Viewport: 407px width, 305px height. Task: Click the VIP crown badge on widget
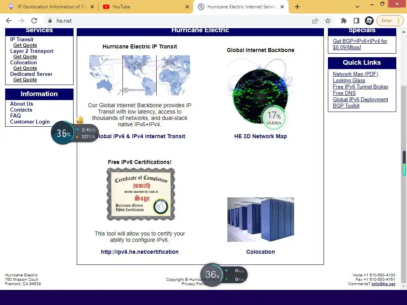(x=79, y=120)
